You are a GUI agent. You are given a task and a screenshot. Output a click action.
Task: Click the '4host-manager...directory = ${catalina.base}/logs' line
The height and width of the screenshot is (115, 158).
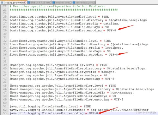tap(82, 89)
